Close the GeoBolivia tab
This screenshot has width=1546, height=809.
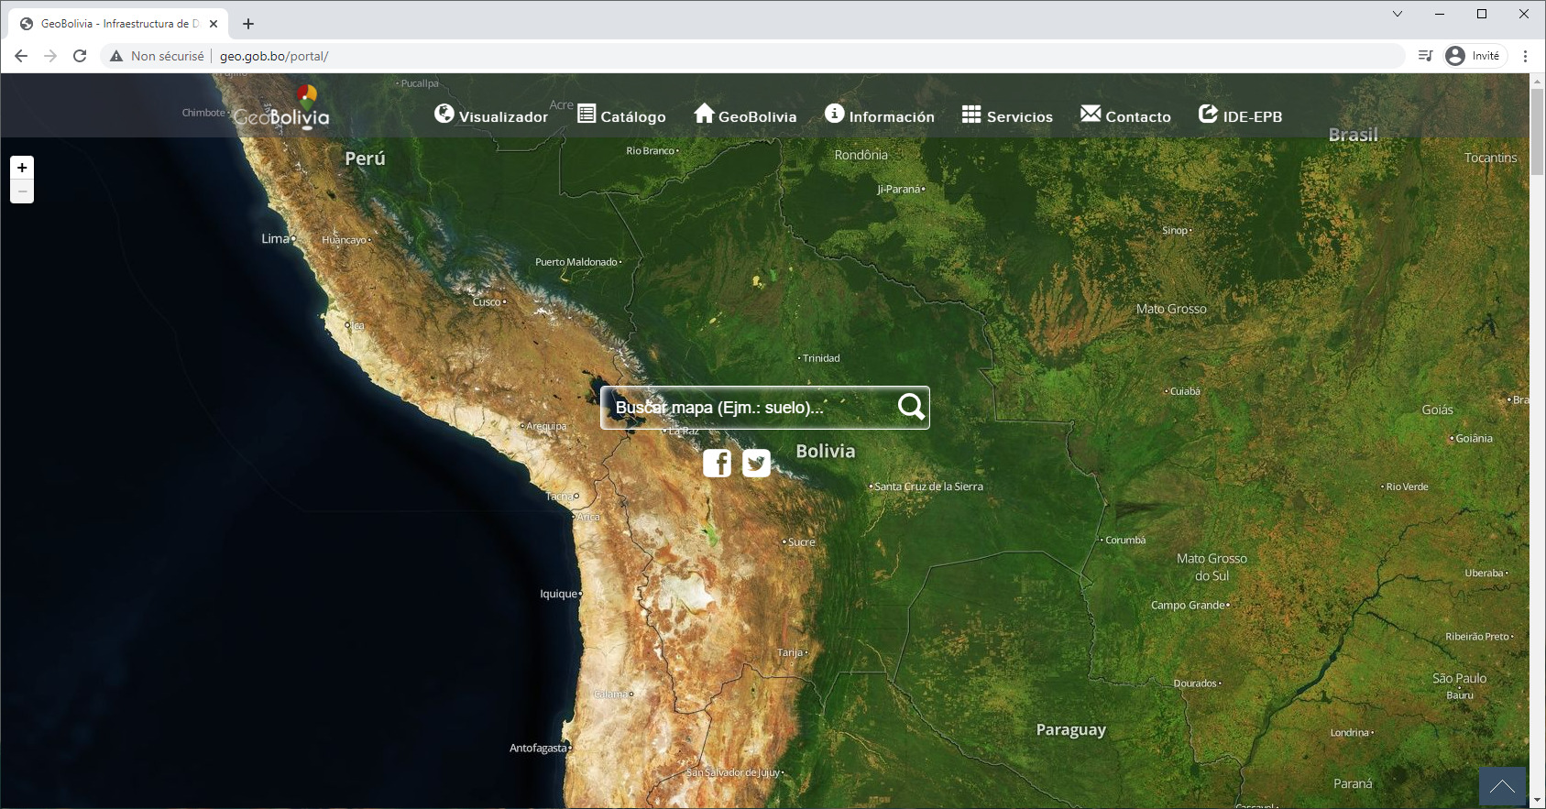tap(214, 24)
